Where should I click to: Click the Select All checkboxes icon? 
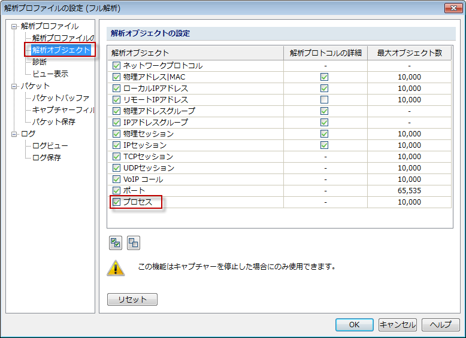pyautogui.click(x=116, y=243)
